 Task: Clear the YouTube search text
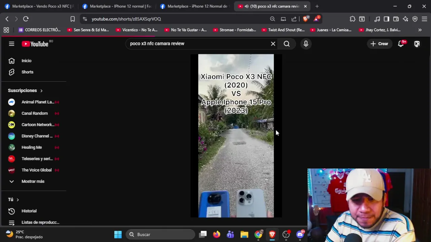pos(273,44)
